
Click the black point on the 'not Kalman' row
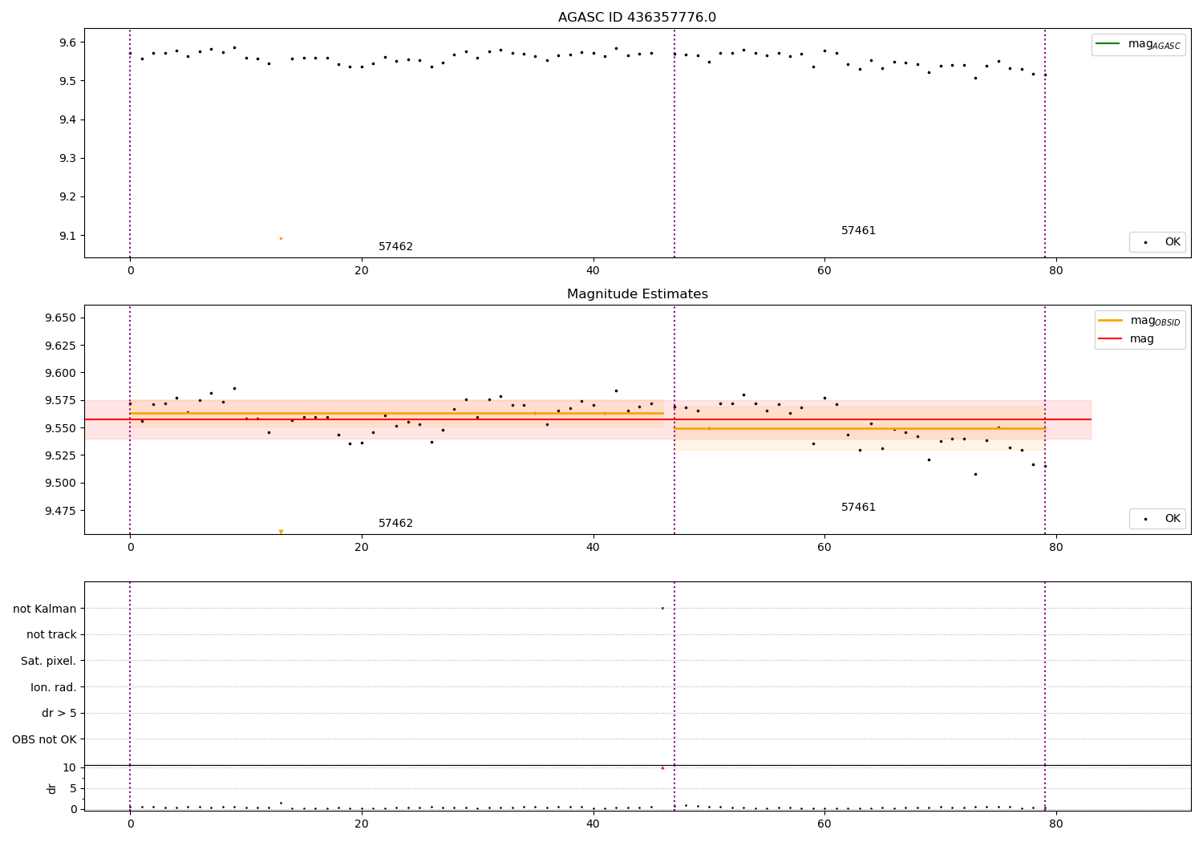coord(662,609)
